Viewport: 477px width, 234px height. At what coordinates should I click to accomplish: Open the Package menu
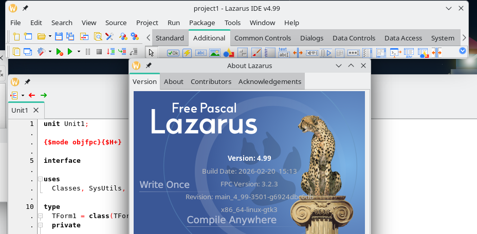[x=202, y=23]
